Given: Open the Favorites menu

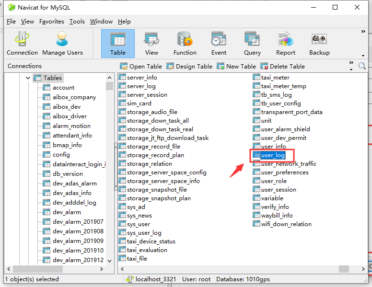Looking at the screenshot, I should pyautogui.click(x=51, y=22).
